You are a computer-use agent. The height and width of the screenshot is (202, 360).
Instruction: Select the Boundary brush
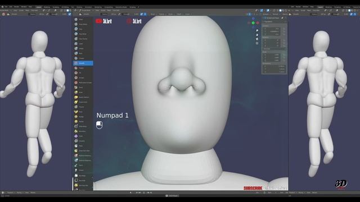83,131
